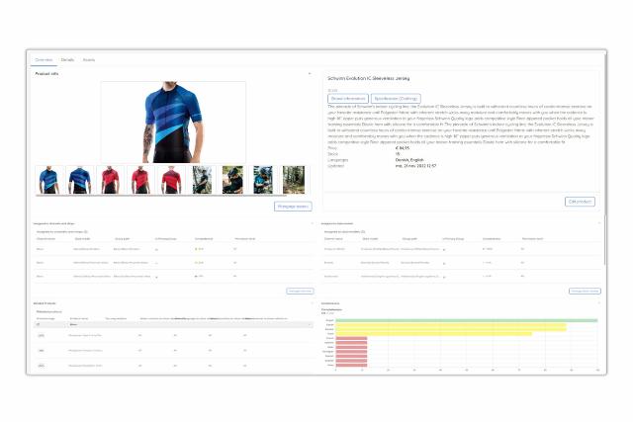Screen dimensions: 633x422
Task: Click the green completeness bar in chart
Action: [x=465, y=320]
